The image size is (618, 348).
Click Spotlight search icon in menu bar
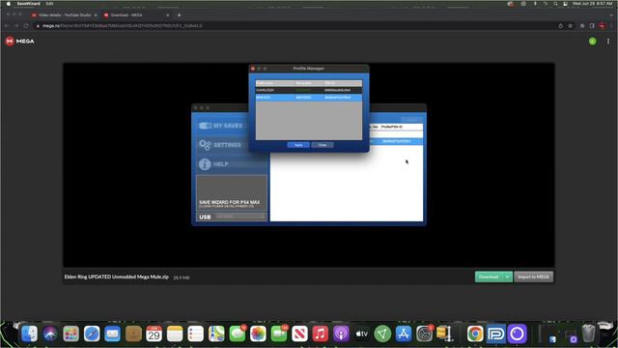(x=555, y=4)
